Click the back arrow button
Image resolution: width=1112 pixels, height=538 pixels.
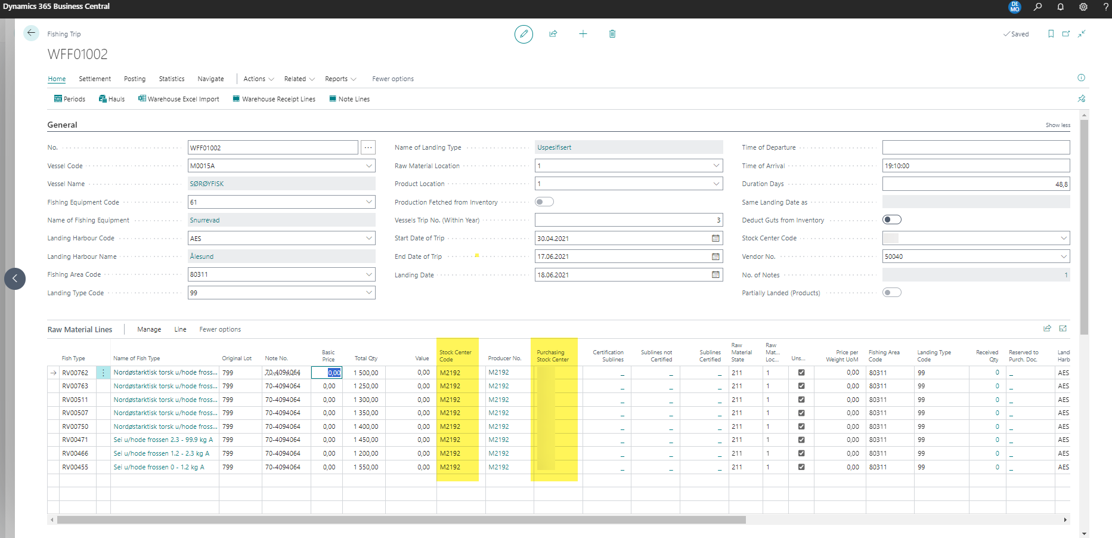31,33
